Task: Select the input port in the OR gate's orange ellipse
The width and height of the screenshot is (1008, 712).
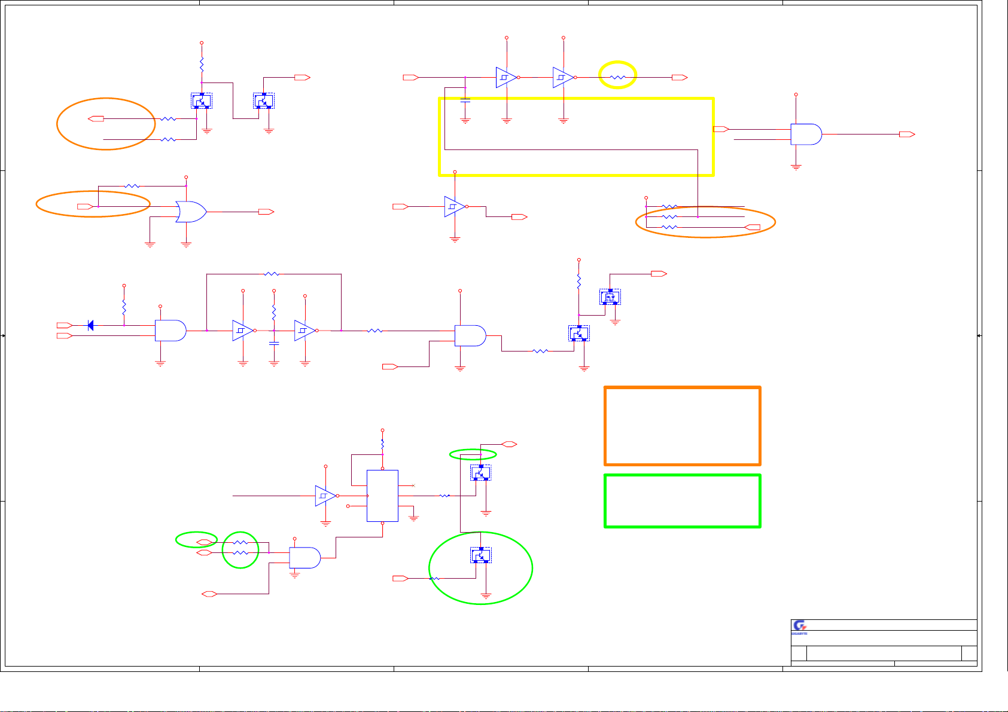Action: (x=86, y=206)
